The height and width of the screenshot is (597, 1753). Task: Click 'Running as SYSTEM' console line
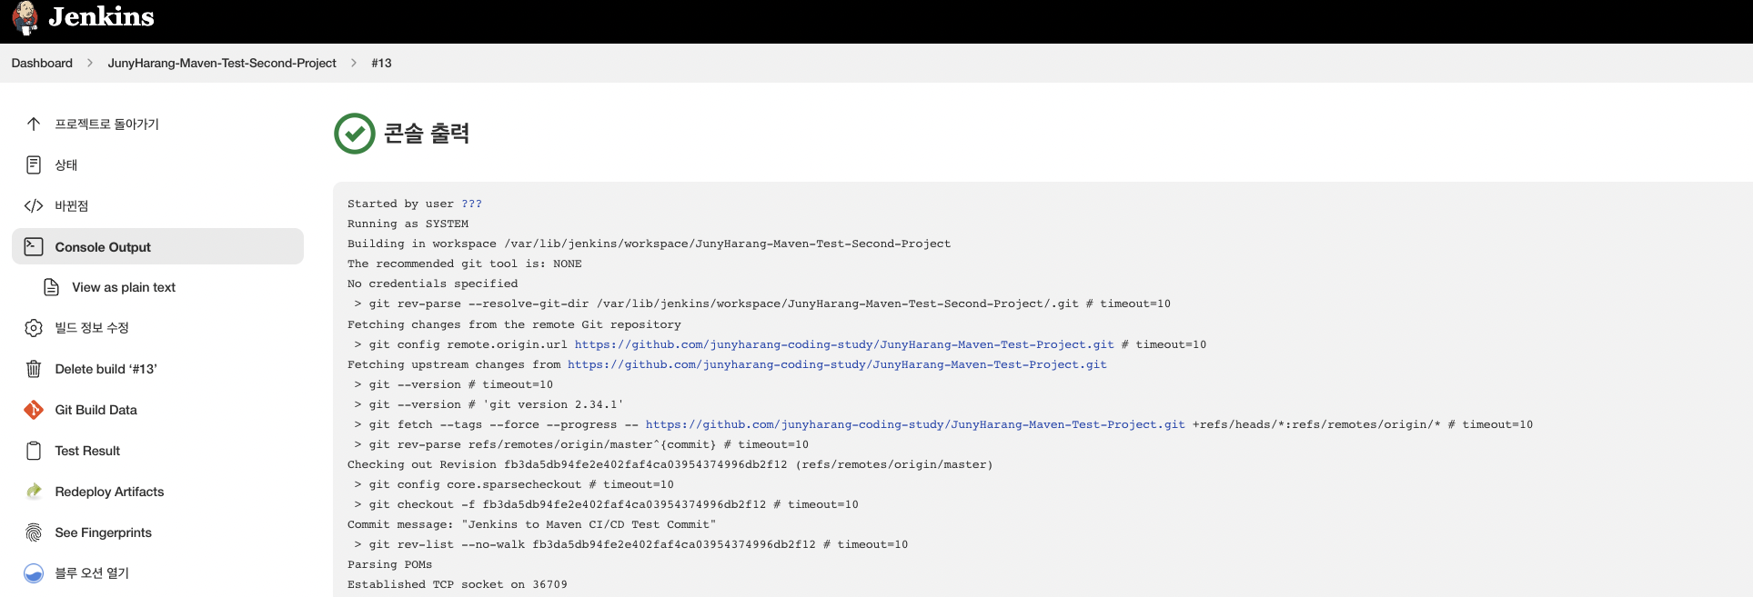[x=408, y=224]
